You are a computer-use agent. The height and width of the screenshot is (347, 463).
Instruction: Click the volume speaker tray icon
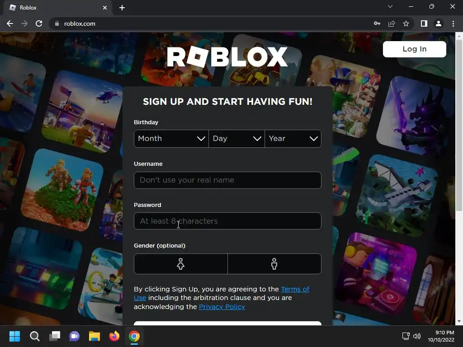(416, 336)
